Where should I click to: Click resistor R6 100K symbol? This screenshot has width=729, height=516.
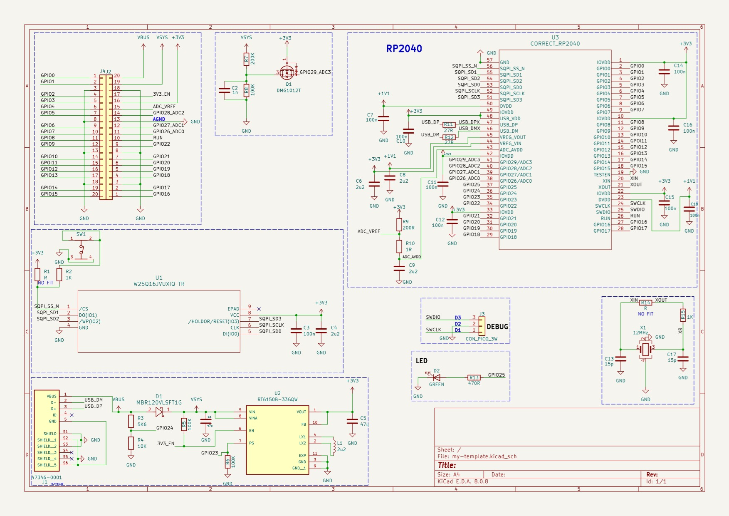(227, 462)
